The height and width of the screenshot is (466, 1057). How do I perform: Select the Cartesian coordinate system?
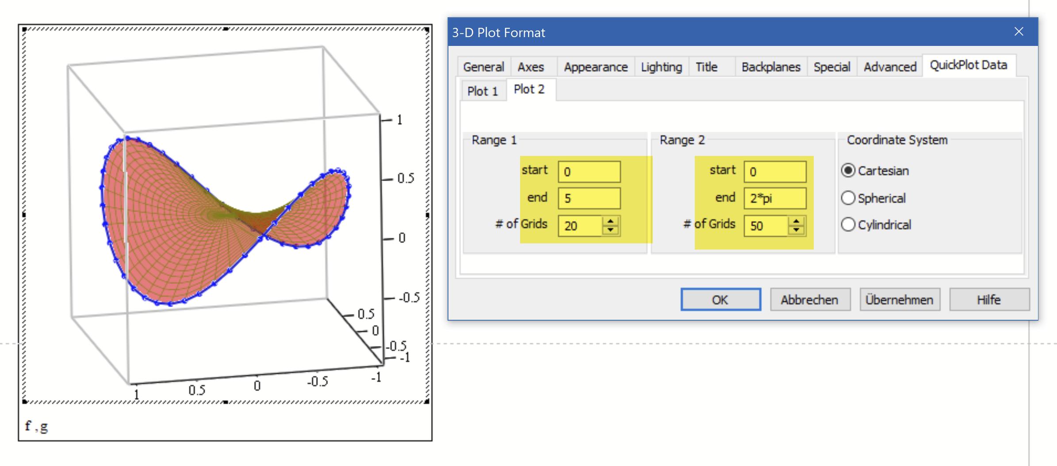click(x=848, y=170)
